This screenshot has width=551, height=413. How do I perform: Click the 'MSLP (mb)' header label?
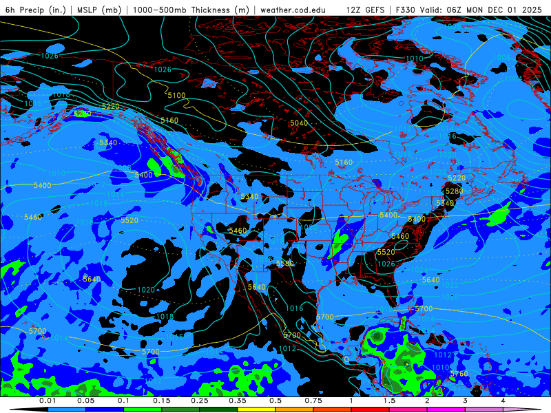pyautogui.click(x=98, y=10)
